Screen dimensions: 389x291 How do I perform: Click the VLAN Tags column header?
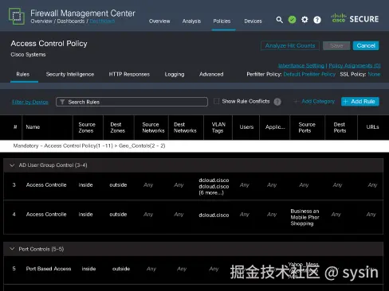(218, 127)
